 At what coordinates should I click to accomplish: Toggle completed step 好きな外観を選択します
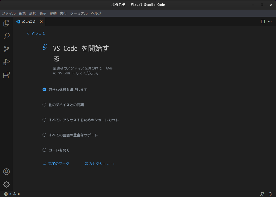[x=44, y=90]
